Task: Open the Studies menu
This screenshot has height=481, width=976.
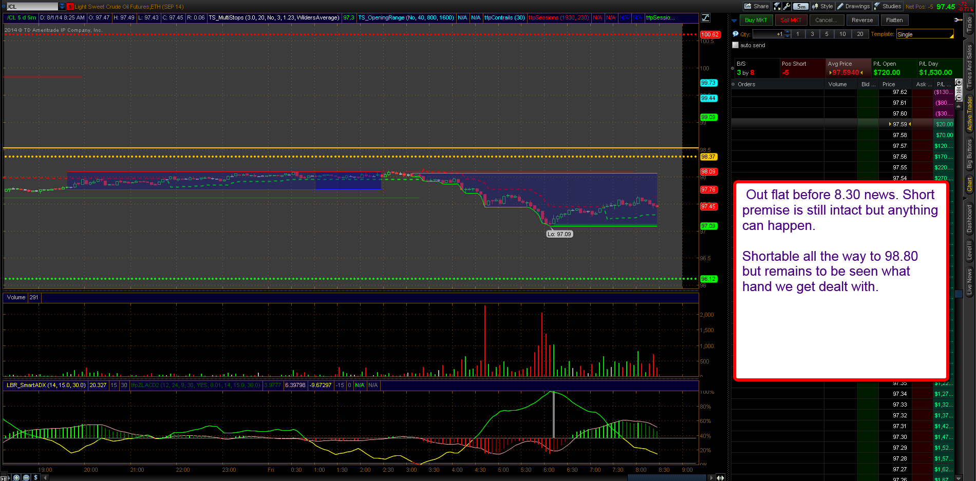Action: pos(888,6)
